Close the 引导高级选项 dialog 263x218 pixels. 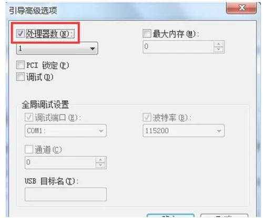241,7
